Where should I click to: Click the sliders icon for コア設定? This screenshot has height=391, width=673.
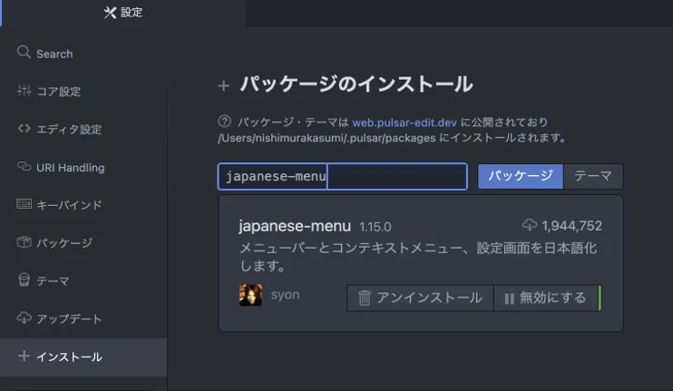[x=24, y=91]
